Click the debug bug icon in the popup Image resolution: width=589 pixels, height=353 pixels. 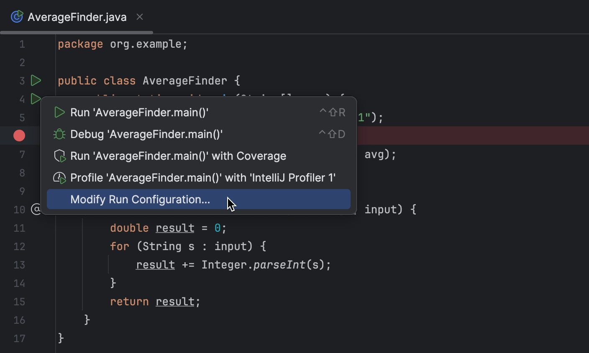pyautogui.click(x=59, y=134)
